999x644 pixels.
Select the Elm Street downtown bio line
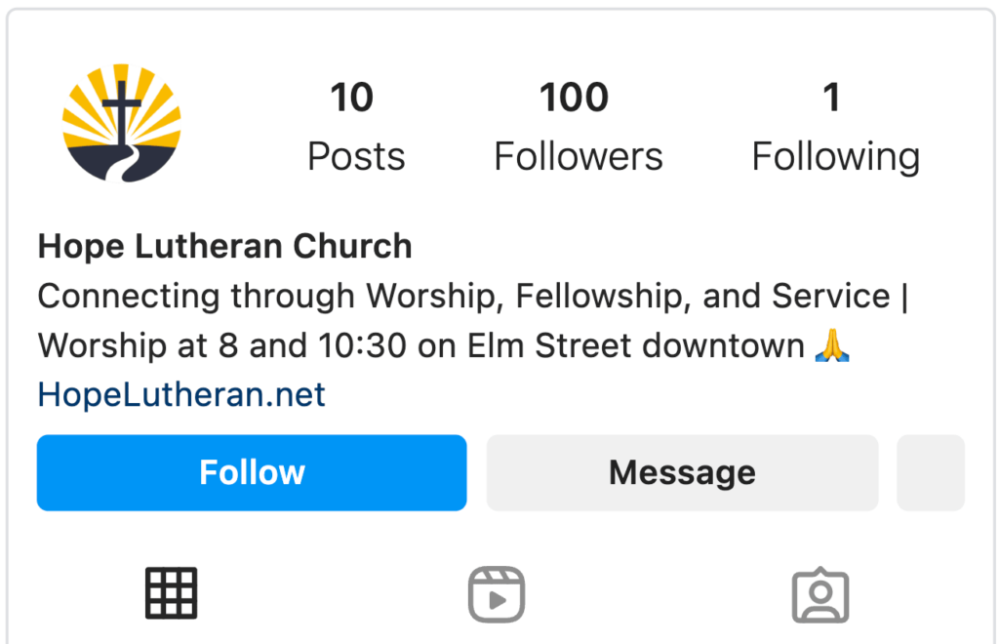444,345
